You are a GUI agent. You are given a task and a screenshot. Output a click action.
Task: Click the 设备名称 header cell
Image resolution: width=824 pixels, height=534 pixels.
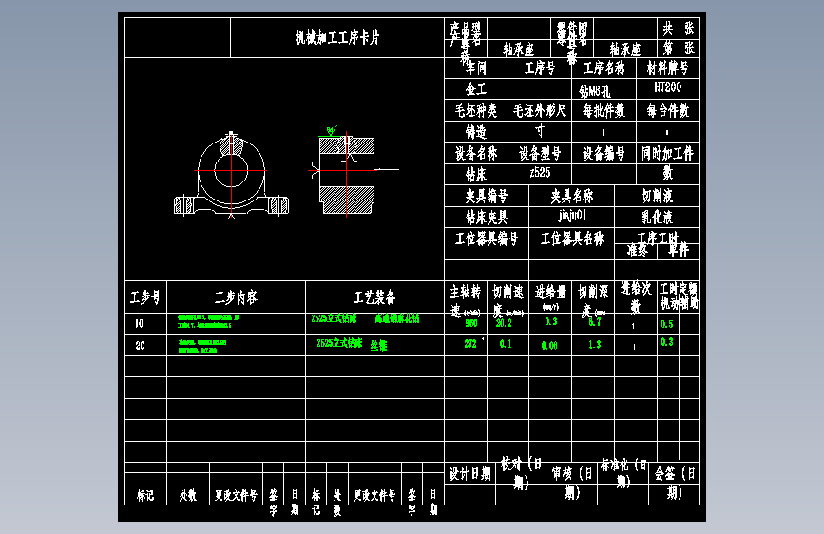[x=476, y=153]
